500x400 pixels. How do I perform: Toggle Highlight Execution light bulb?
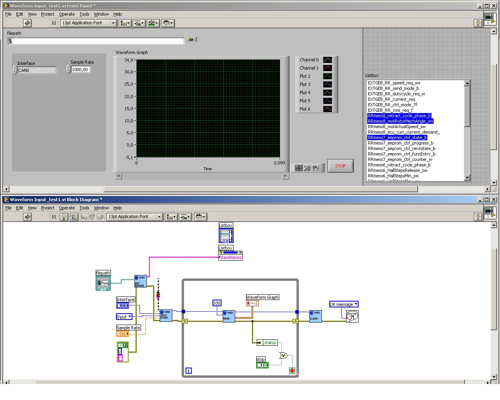(x=64, y=217)
